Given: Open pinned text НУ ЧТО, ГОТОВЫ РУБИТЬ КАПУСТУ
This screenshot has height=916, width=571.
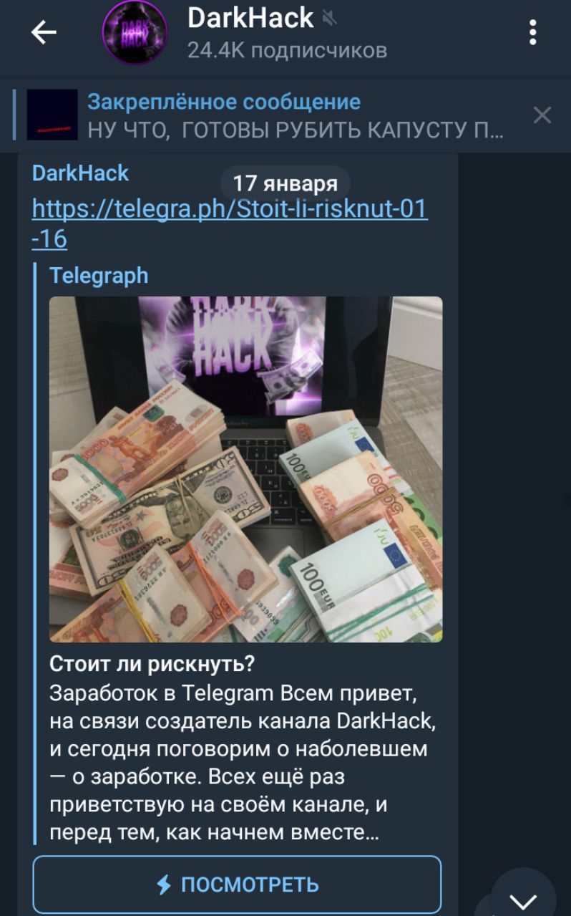Looking at the screenshot, I should point(295,130).
